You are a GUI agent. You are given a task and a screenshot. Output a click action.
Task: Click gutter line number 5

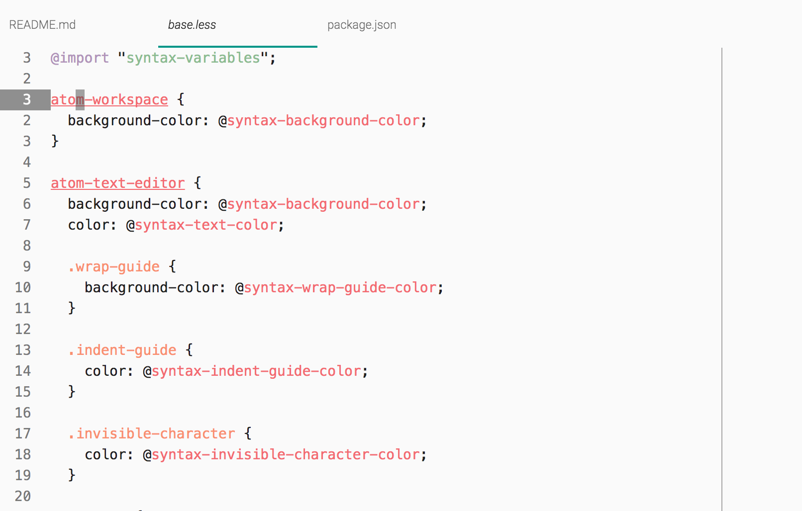tap(27, 183)
